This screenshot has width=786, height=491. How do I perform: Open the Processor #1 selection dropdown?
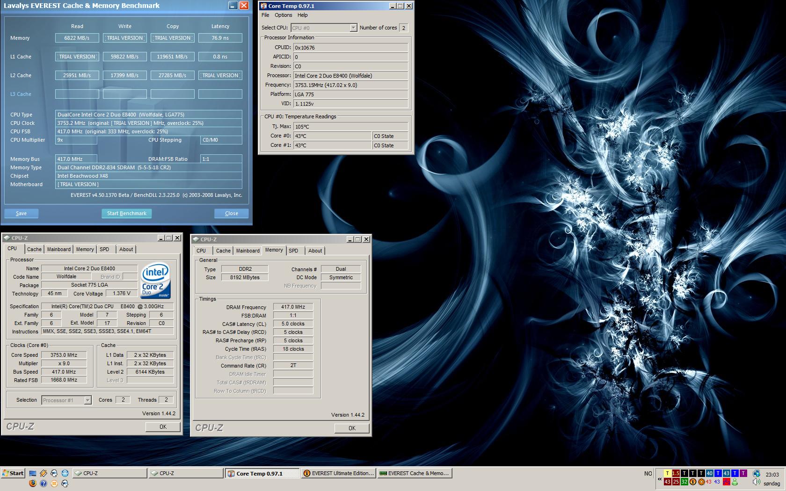coord(87,400)
